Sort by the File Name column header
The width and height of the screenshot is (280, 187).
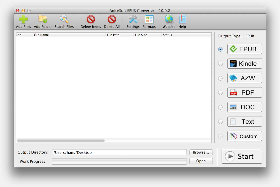(x=69, y=35)
